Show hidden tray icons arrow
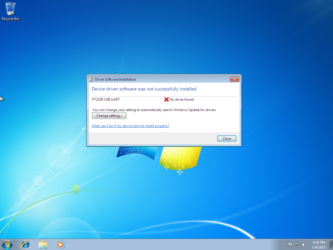This screenshot has width=333, height=250. (x=283, y=245)
